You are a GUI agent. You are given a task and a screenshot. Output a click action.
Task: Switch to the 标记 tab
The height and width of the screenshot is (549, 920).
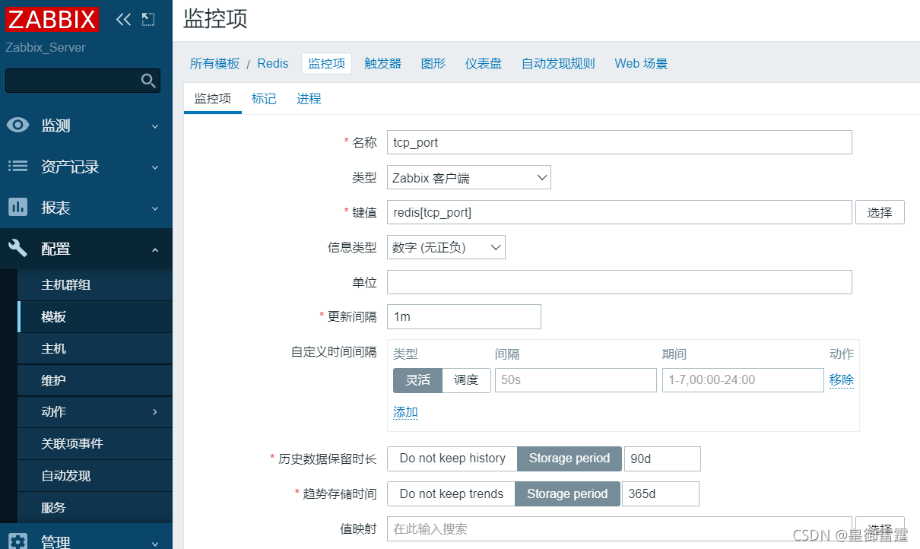coord(263,98)
